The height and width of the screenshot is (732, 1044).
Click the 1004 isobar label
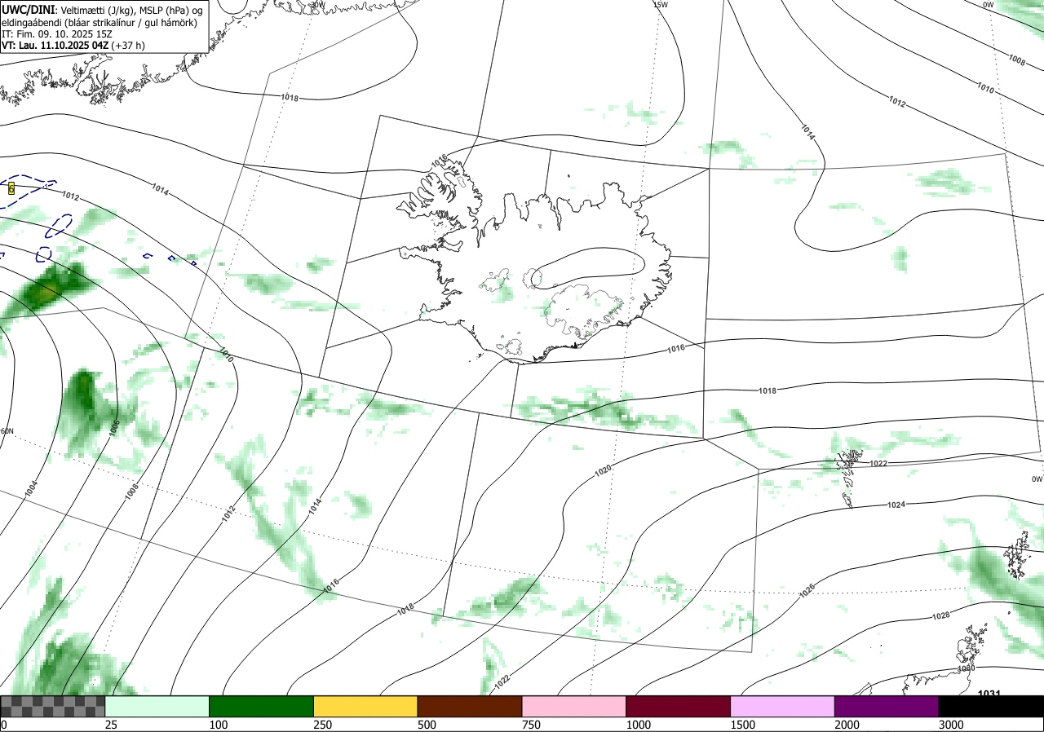tap(31, 488)
